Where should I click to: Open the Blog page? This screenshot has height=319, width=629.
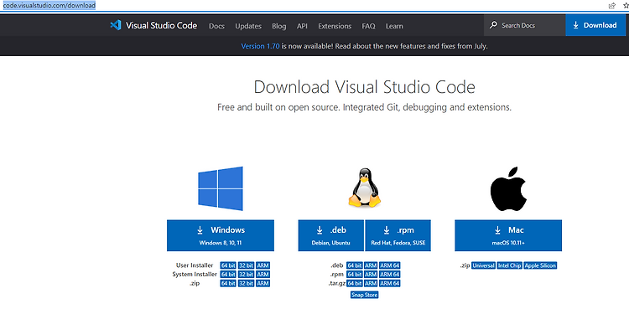278,26
